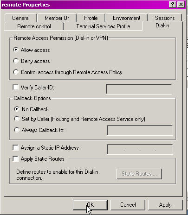The height and width of the screenshot is (215, 188).
Task: Click the Help question mark icon
Action: [173, 5]
